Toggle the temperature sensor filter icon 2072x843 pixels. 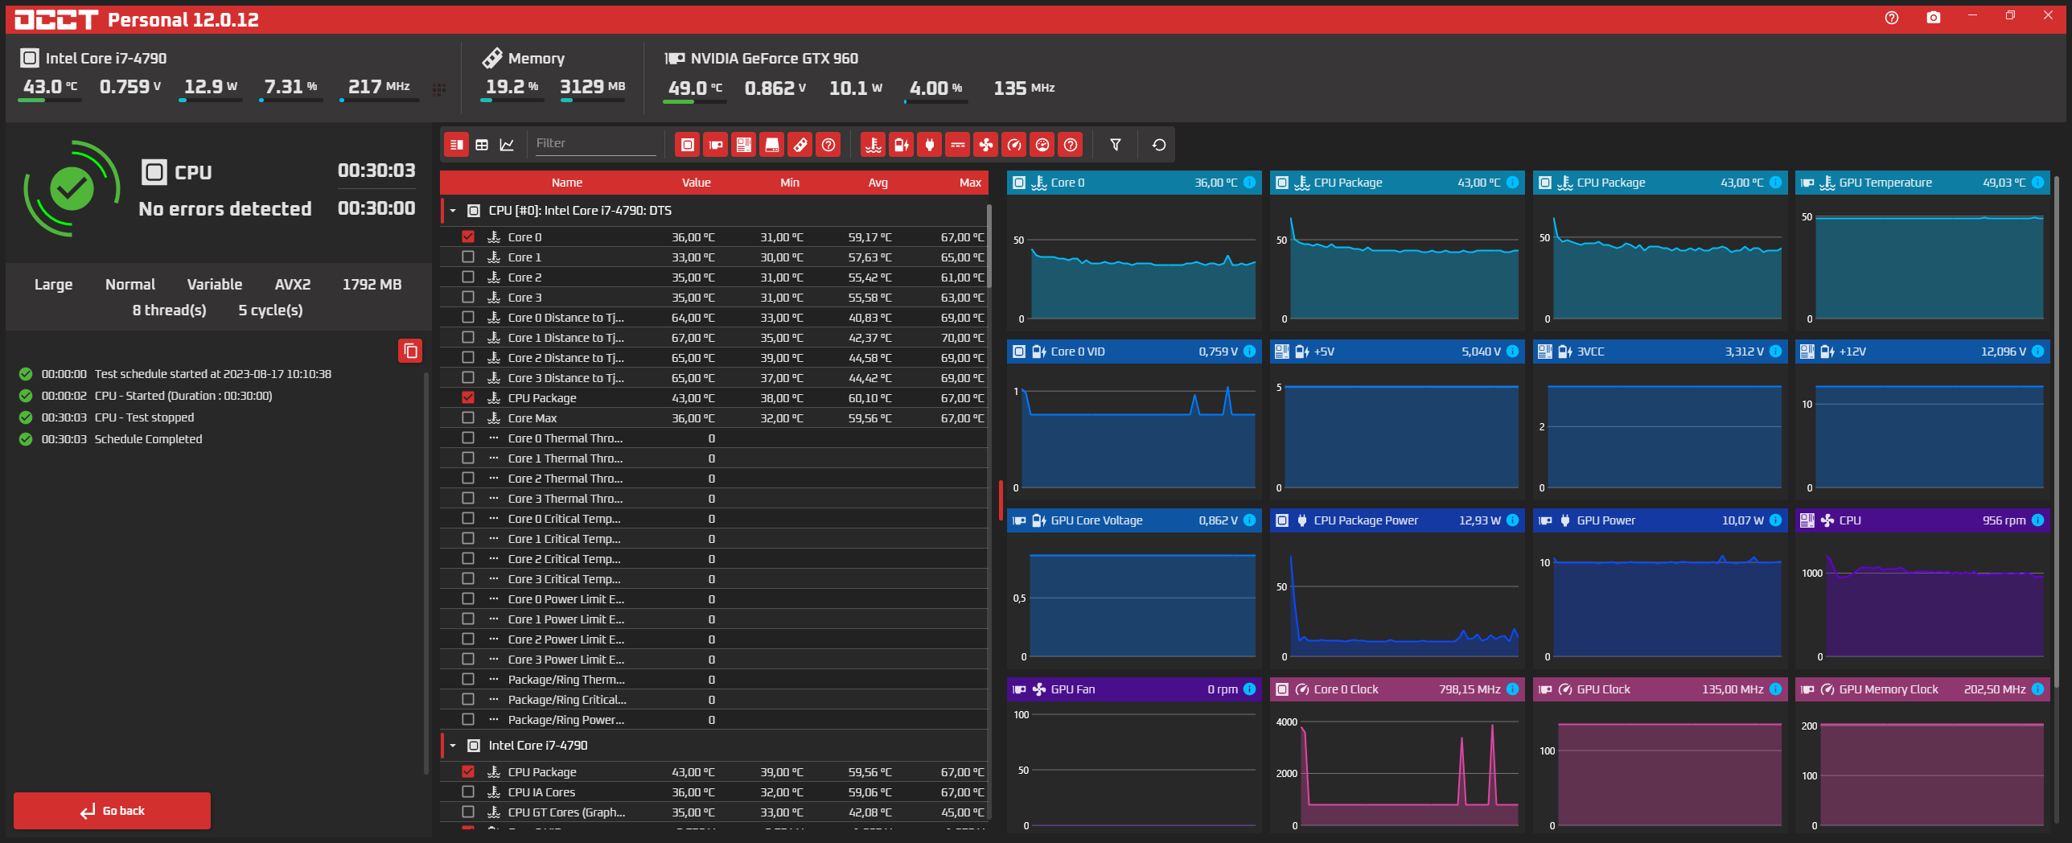pyautogui.click(x=873, y=145)
